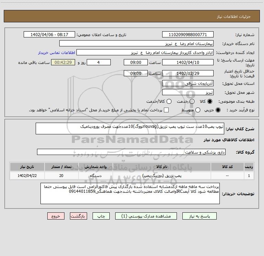Click the تاریخ نیاز column header
Image resolution: width=264 pixels, height=256 pixels.
[27, 167]
